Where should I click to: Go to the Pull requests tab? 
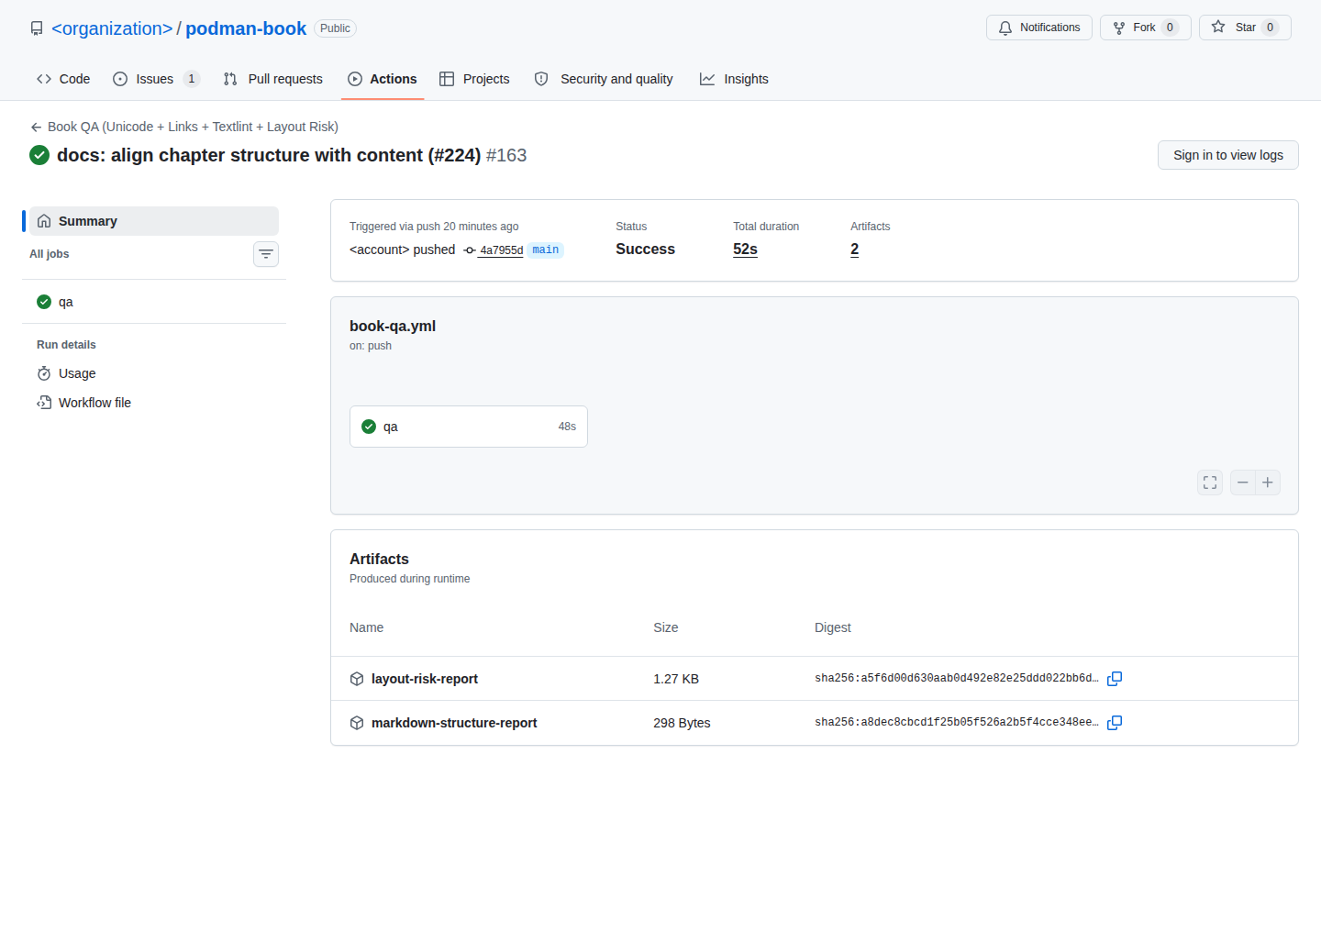(273, 79)
